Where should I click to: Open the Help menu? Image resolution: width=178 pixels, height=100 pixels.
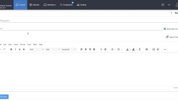[x=41, y=44]
